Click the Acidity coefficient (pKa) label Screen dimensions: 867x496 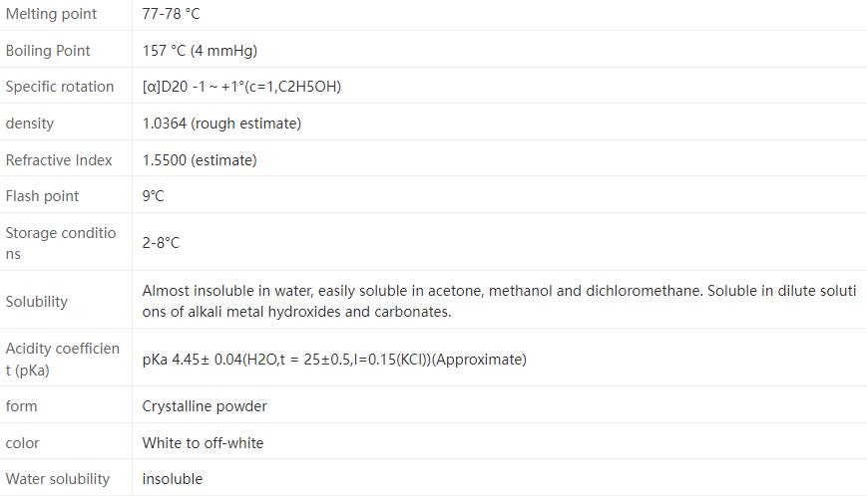[62, 360]
